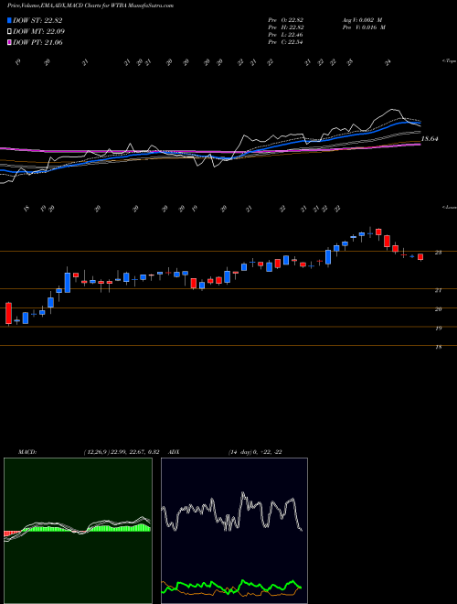Click the 'Pre V: 0.016 M' volume text
The height and width of the screenshot is (604, 457).
point(364,27)
